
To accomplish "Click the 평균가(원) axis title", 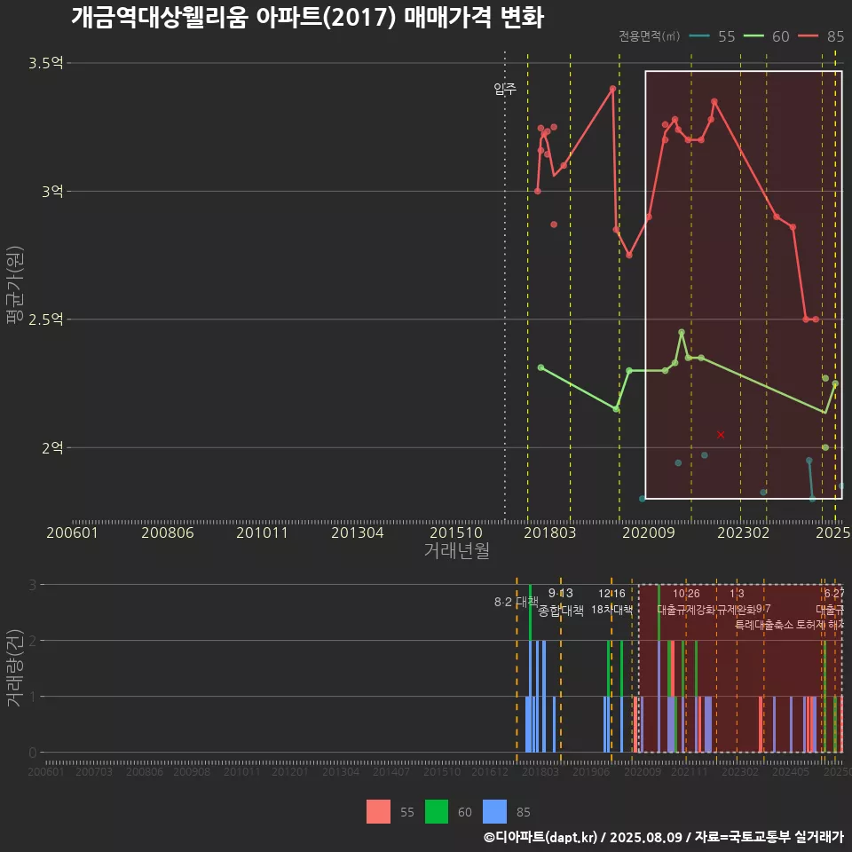I will tap(15, 285).
